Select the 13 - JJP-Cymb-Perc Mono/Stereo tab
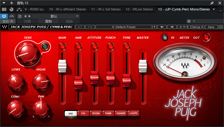 coord(184,10)
